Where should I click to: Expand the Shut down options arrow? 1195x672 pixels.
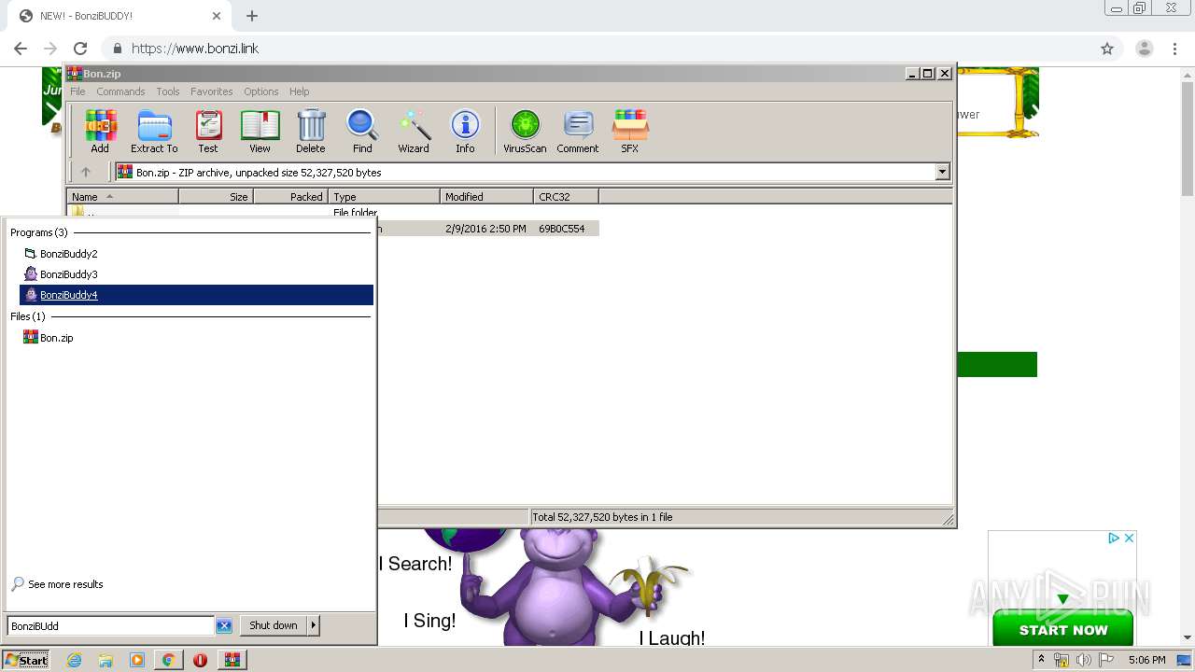click(x=314, y=625)
